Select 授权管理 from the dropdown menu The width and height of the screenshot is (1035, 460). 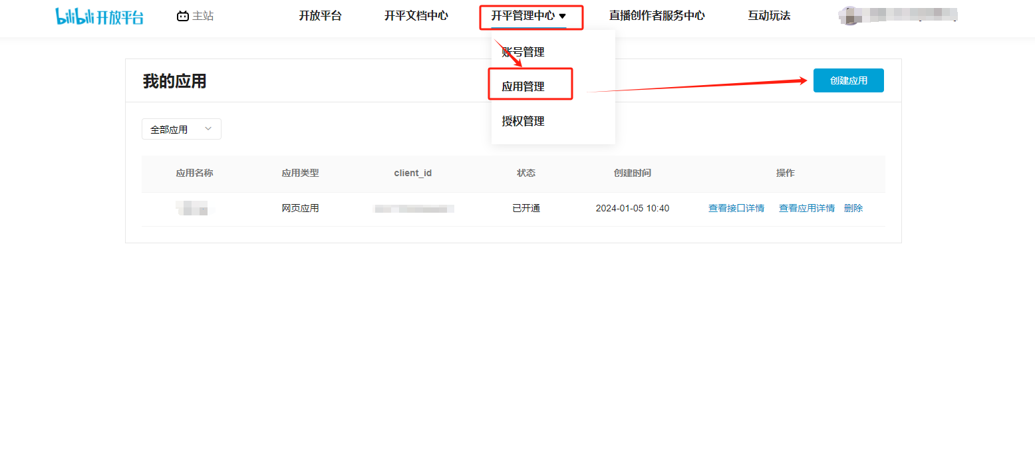pos(523,121)
